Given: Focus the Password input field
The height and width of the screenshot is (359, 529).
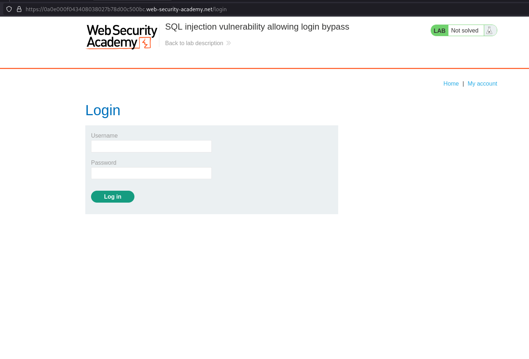Looking at the screenshot, I should pyautogui.click(x=151, y=173).
